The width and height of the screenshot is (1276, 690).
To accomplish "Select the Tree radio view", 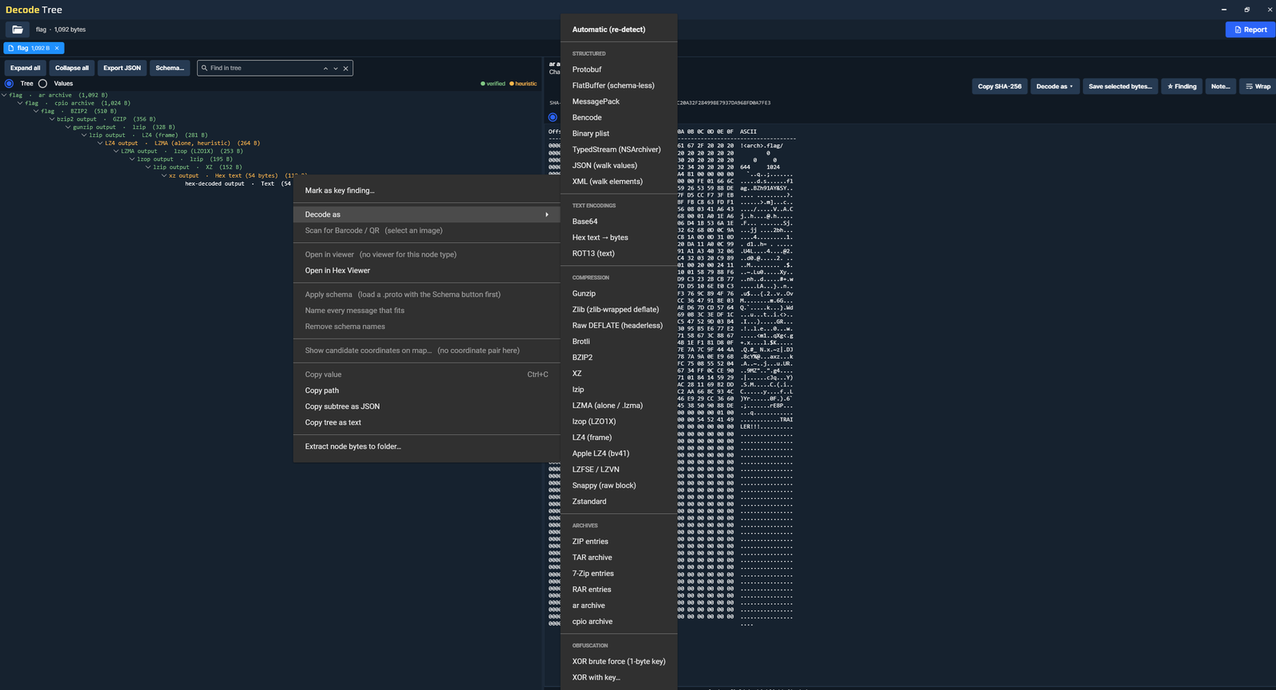I will tap(10, 84).
